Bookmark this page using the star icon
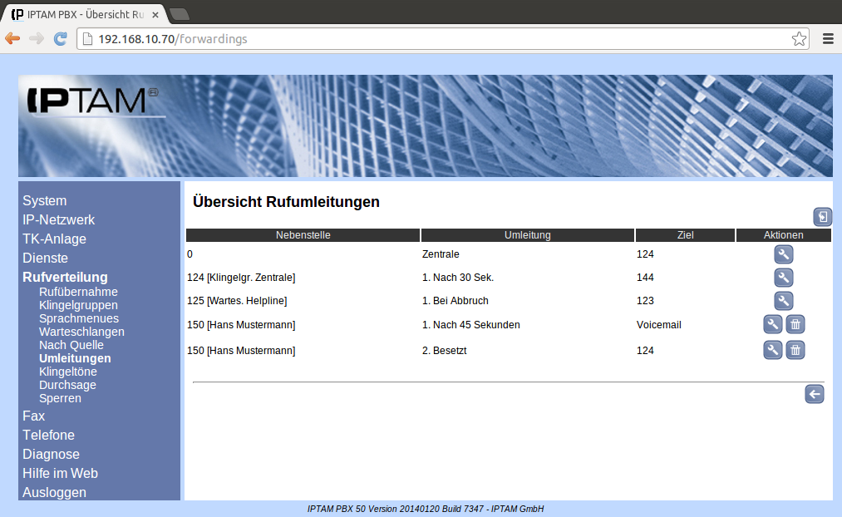This screenshot has height=517, width=842. pos(798,39)
